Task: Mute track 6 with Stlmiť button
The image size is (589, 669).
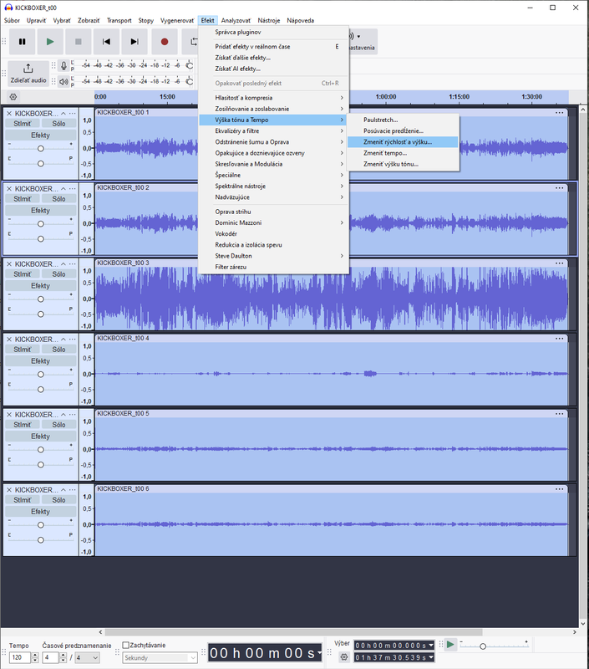Action: [23, 500]
